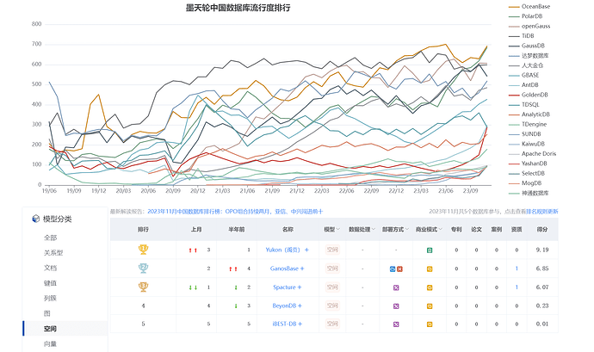The width and height of the screenshot is (594, 352).
Task: Toggle OceanBase series in chart legend
Action: click(529, 6)
